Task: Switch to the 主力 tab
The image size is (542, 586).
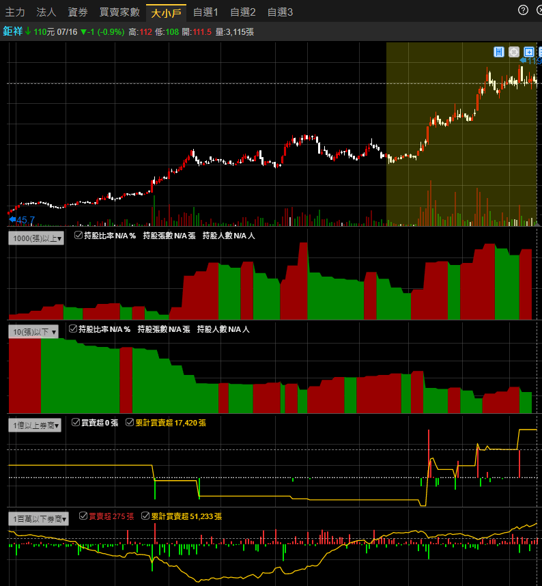Action: pos(15,12)
